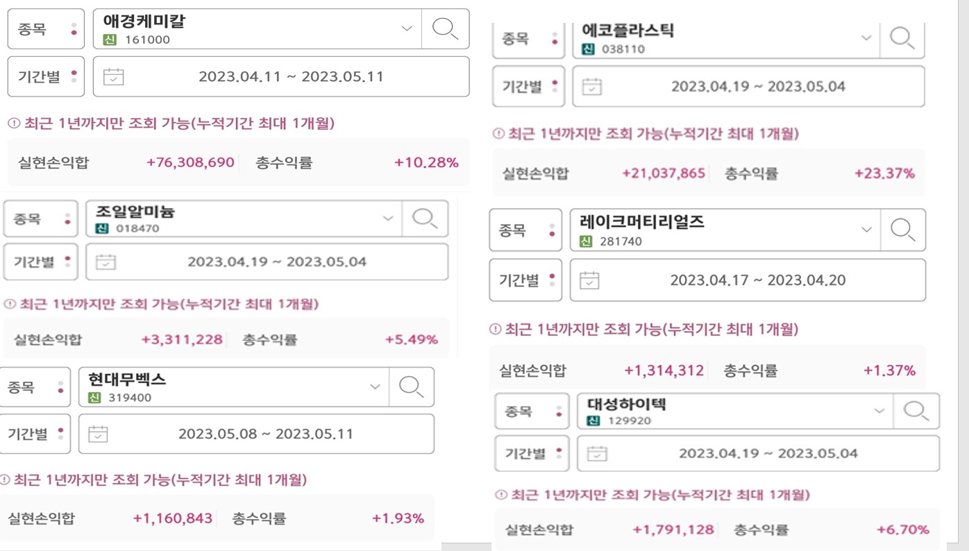
Task: Click the magnifier icon for 조일알미늄
Action: tap(425, 219)
